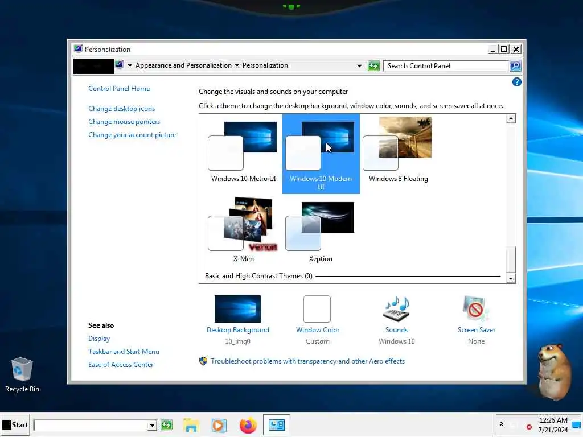Click the red error tray icon
583x437 pixels.
(529, 427)
